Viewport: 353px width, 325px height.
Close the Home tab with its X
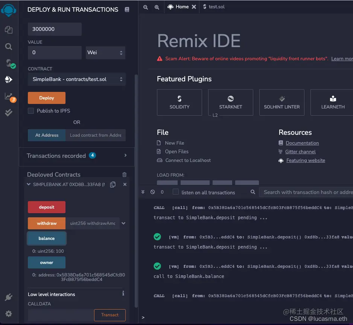[194, 7]
